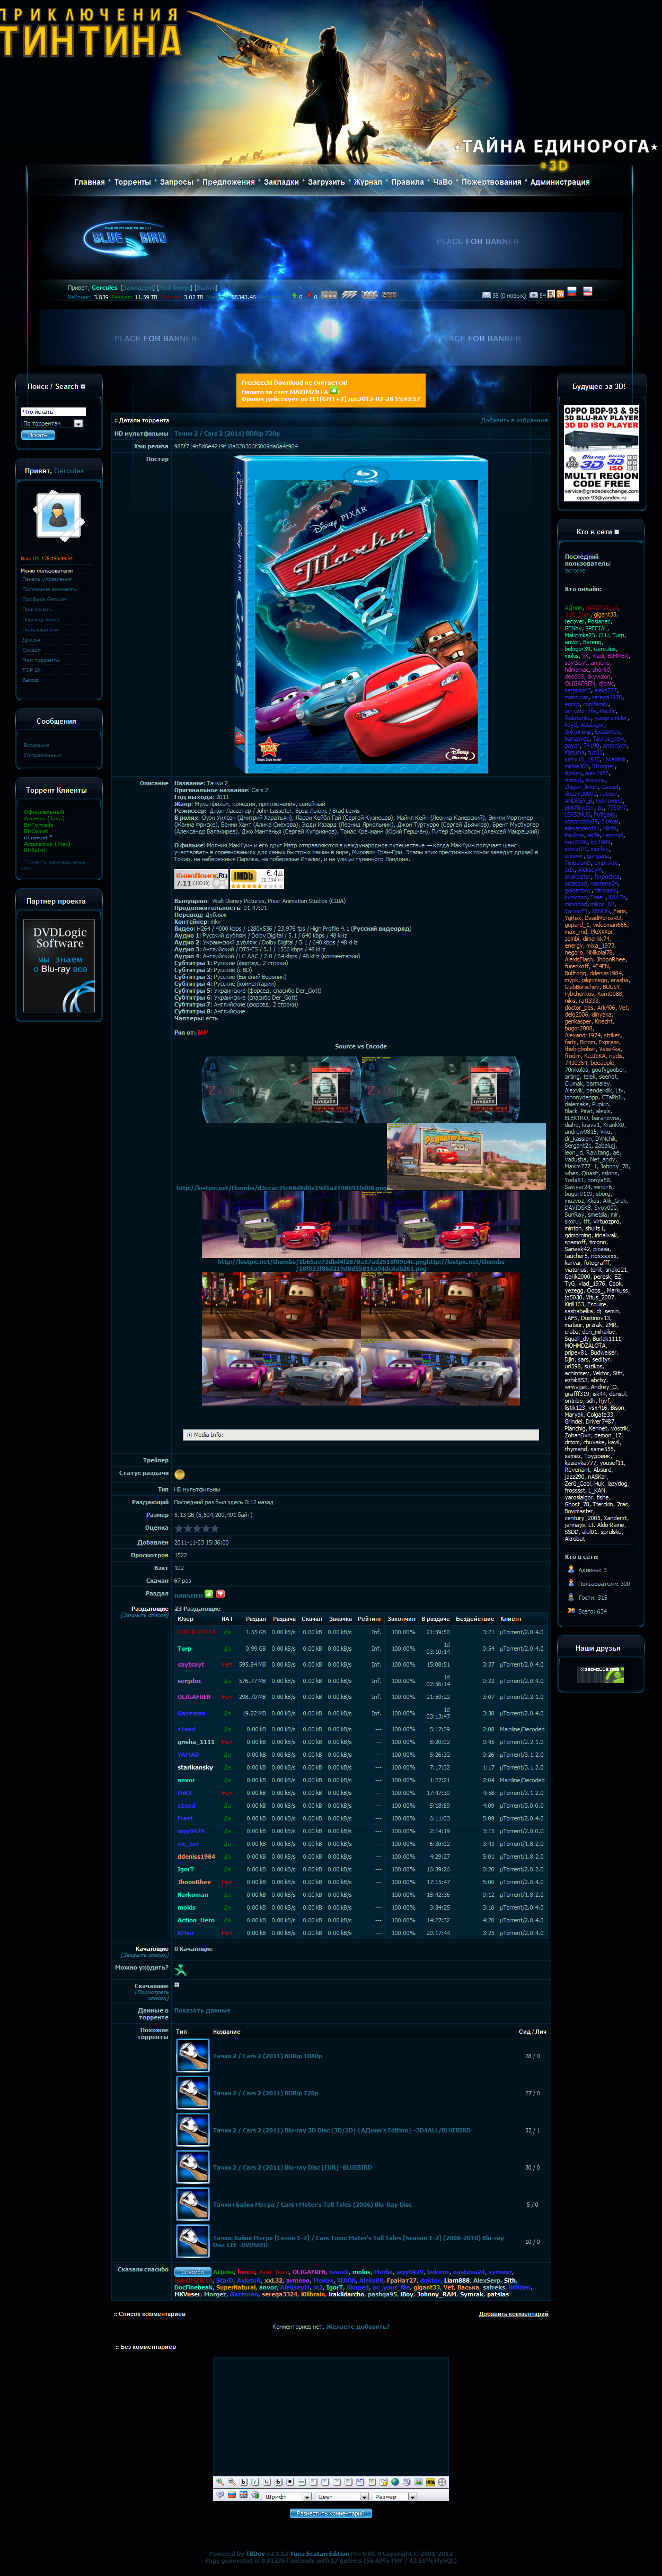Toggle the Скачавшие list box
The image size is (662, 2576).
click(x=176, y=1985)
